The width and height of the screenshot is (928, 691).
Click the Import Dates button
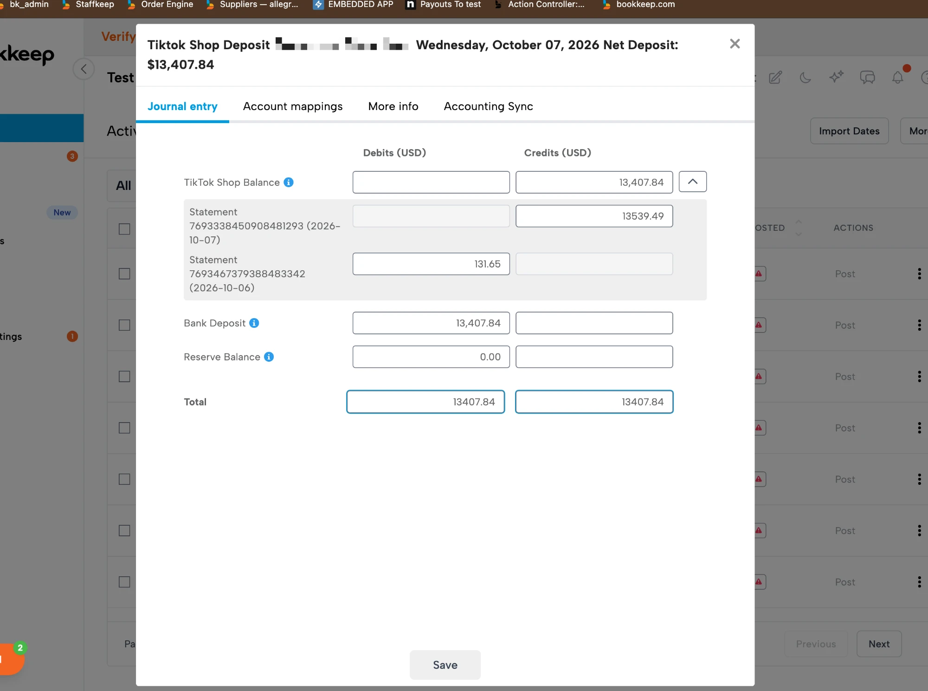[849, 131]
